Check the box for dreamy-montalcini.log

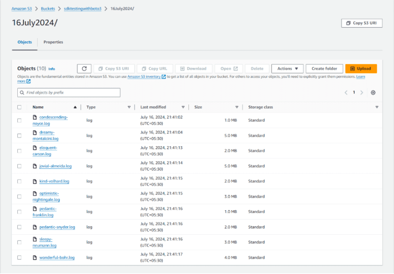pos(20,135)
